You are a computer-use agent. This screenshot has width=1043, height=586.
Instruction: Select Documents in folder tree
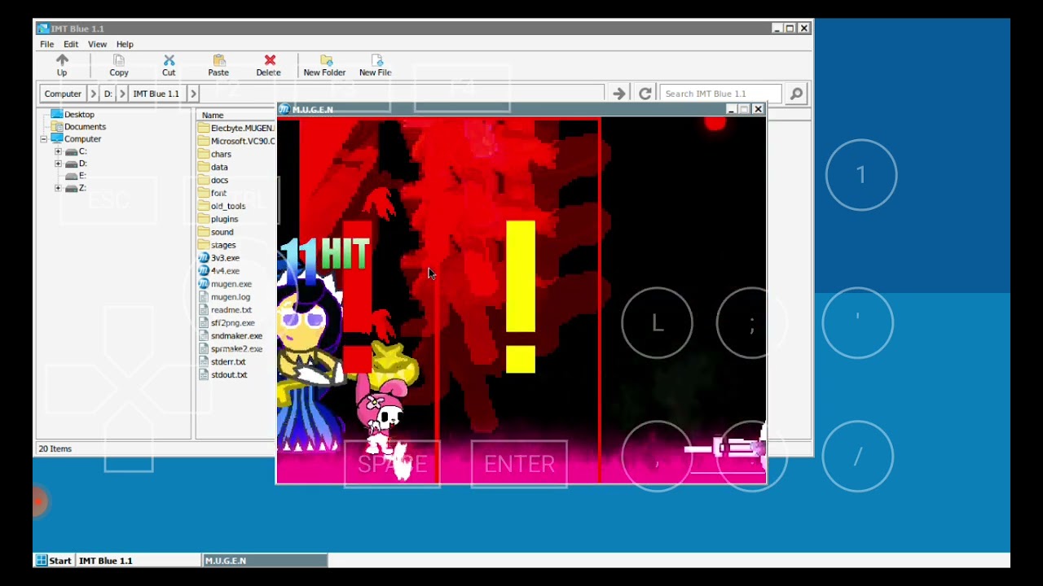tap(78, 127)
